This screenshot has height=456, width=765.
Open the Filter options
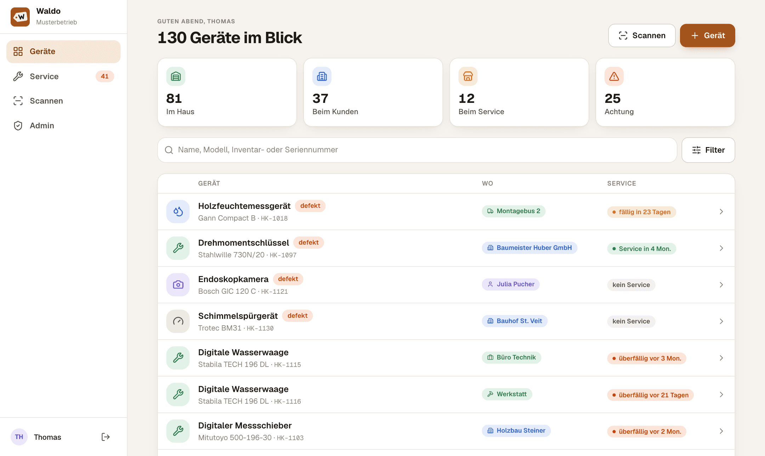point(708,150)
